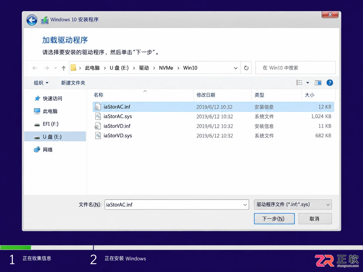
Task: Expand the file name combo box list
Action: (245, 205)
